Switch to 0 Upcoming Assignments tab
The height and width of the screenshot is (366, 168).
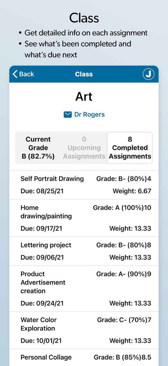click(84, 148)
